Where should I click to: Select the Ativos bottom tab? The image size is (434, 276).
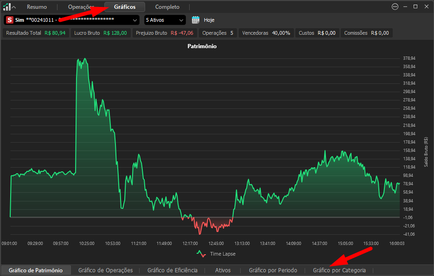click(223, 270)
